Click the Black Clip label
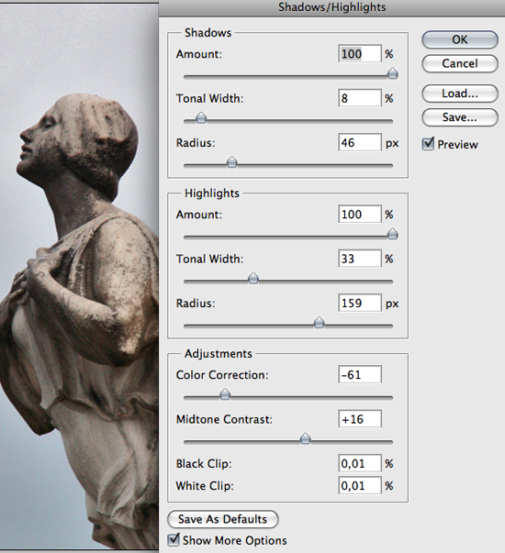Image resolution: width=505 pixels, height=553 pixels. (x=204, y=463)
